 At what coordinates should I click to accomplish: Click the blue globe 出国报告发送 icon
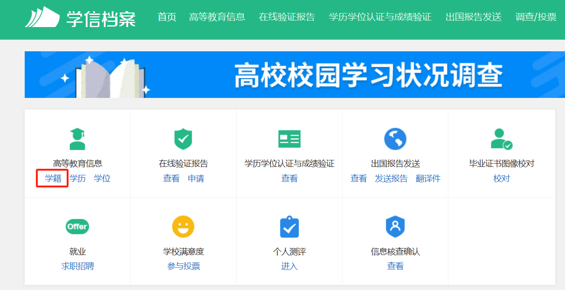click(395, 139)
